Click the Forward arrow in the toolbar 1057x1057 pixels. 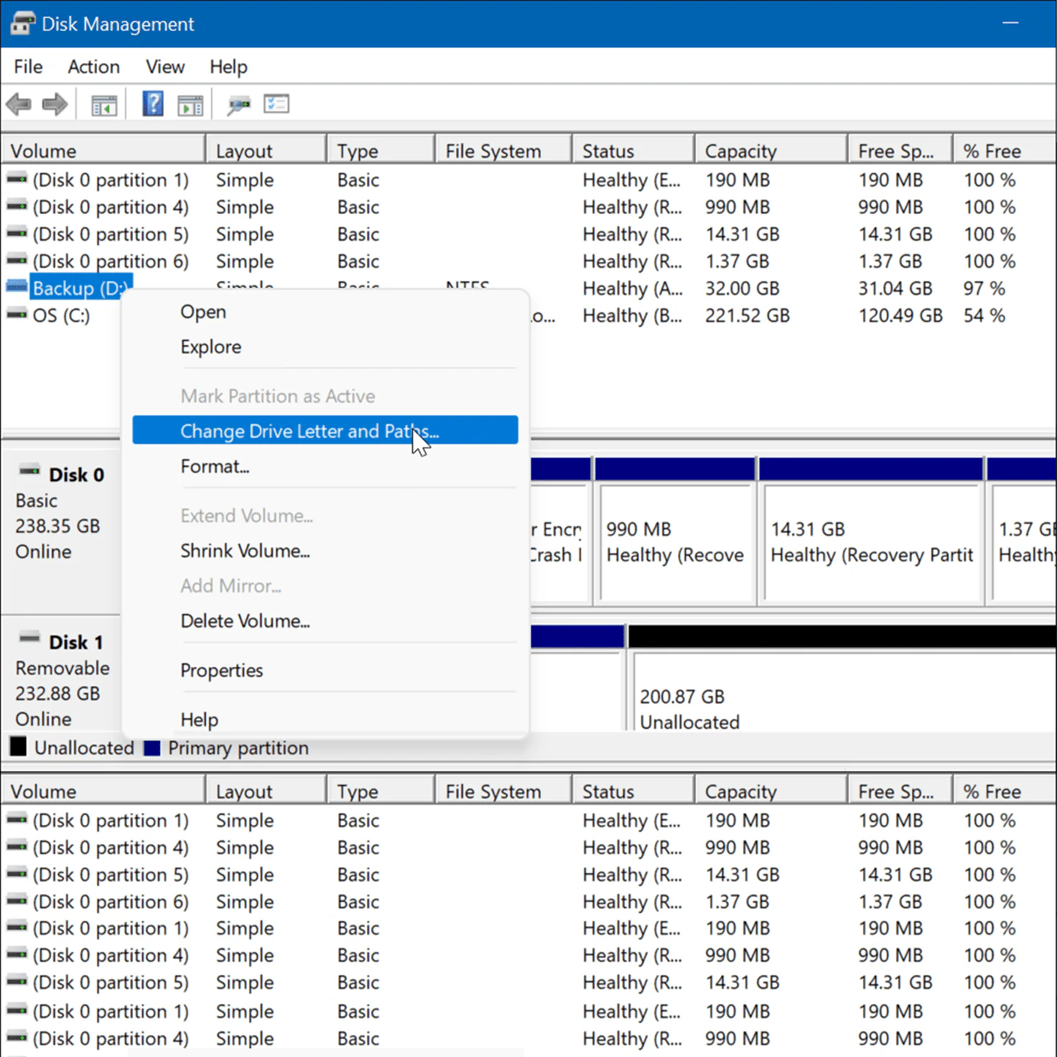55,105
